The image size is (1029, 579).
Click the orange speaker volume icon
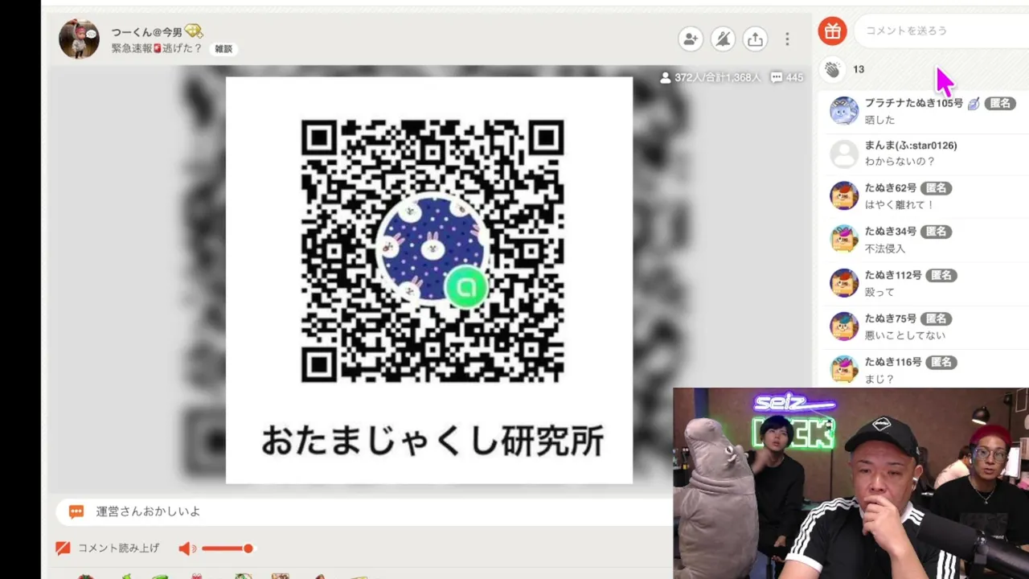coord(187,548)
